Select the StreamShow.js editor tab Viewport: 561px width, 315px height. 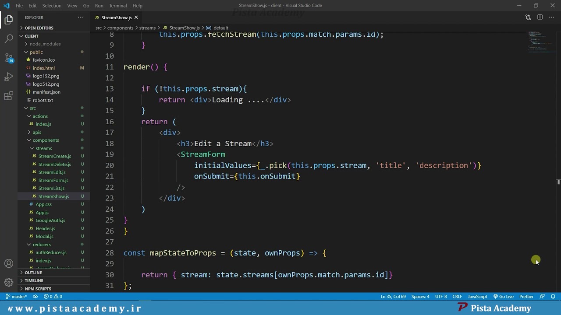click(x=116, y=17)
